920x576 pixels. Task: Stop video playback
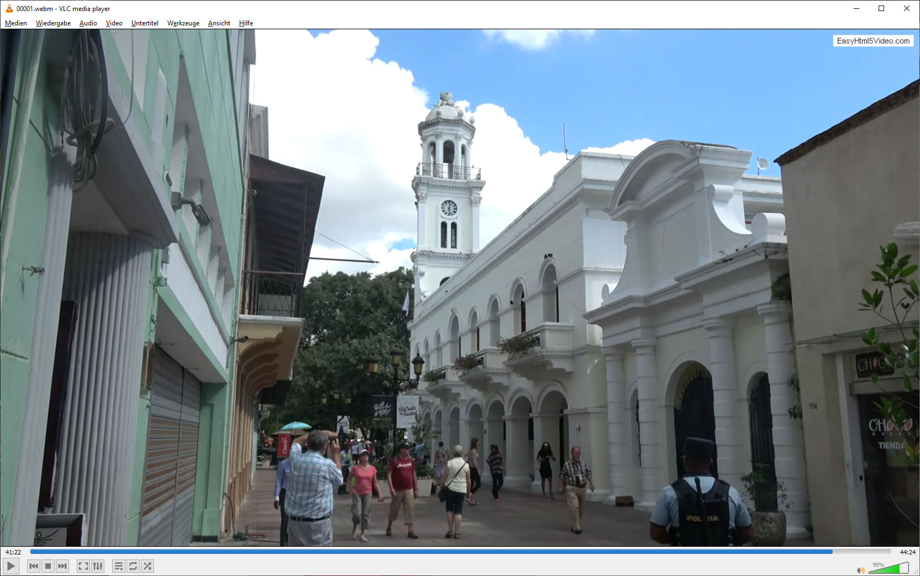[48, 566]
